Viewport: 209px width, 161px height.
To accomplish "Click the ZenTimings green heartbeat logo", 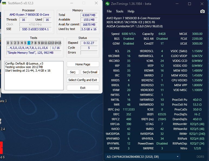I will 108,4.
